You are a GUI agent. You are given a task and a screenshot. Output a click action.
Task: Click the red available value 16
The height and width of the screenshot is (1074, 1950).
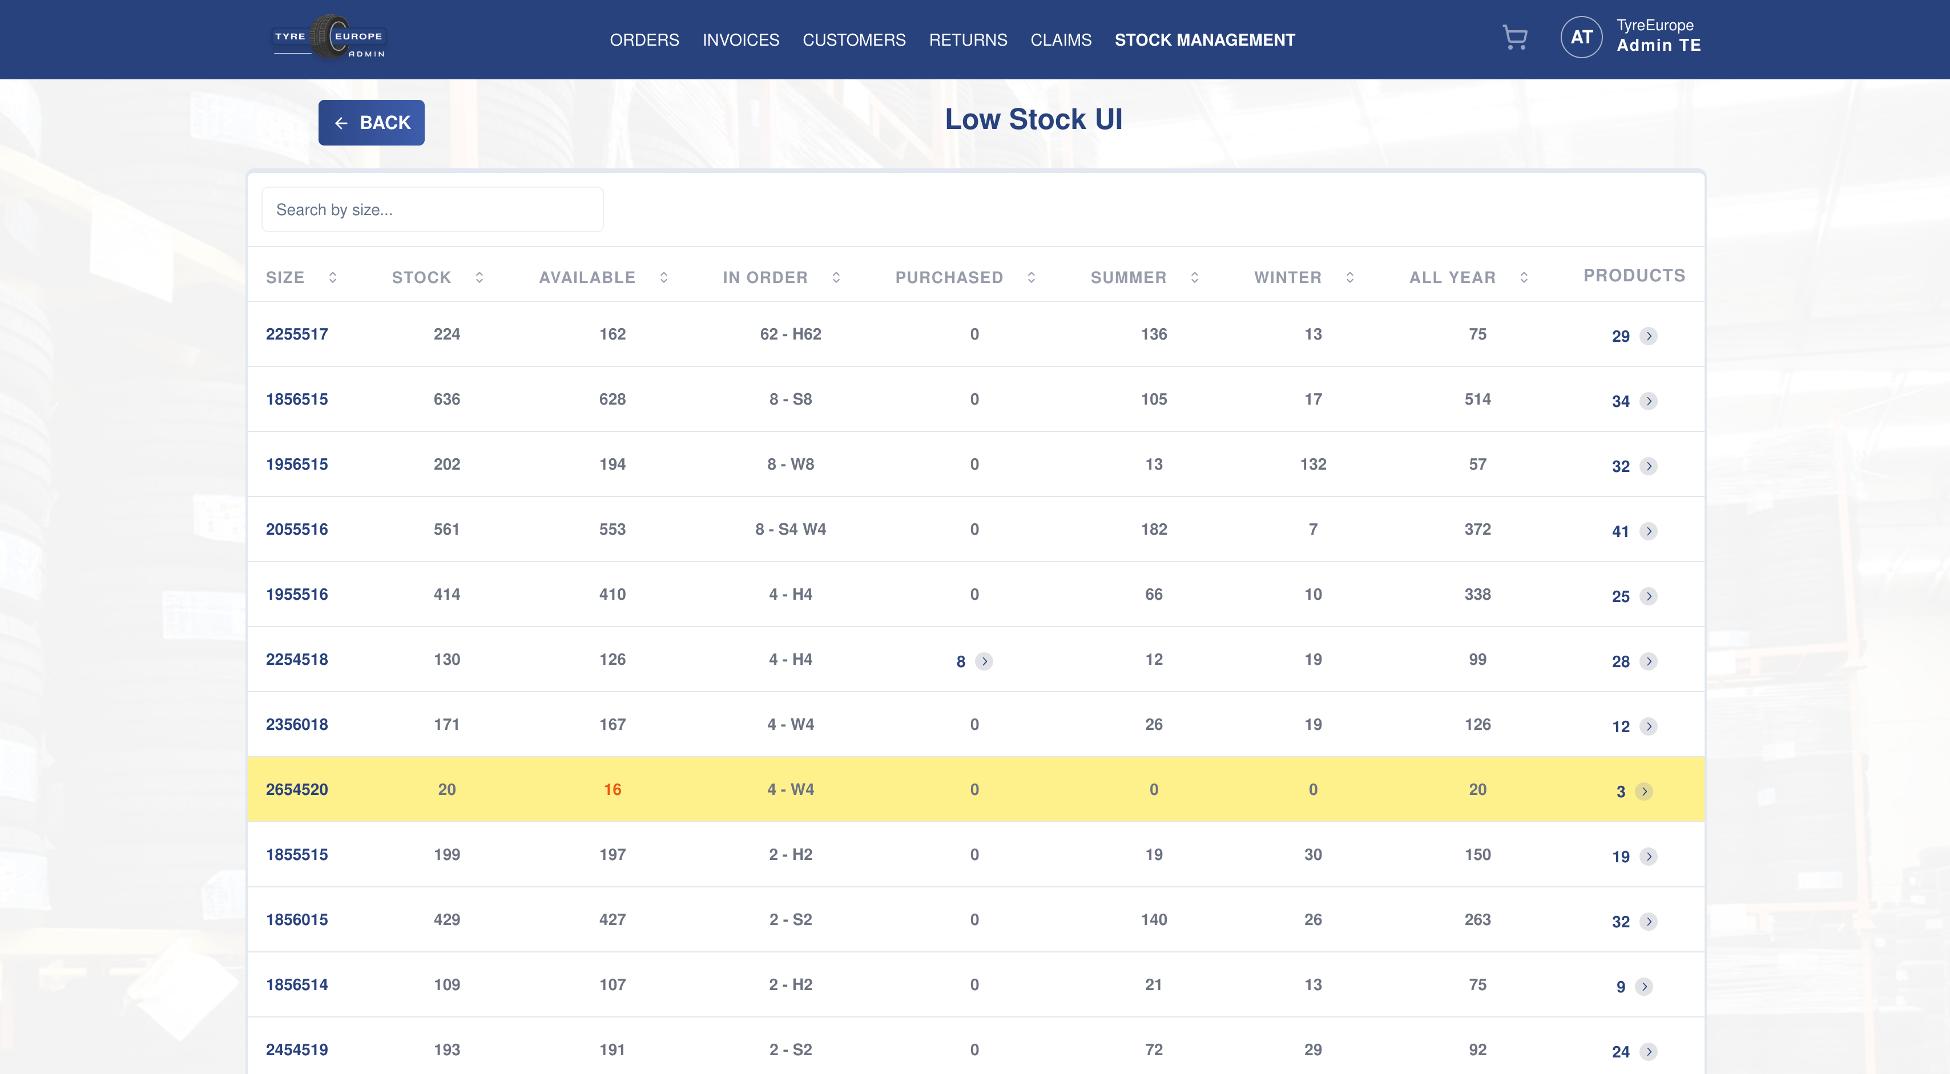(x=613, y=790)
